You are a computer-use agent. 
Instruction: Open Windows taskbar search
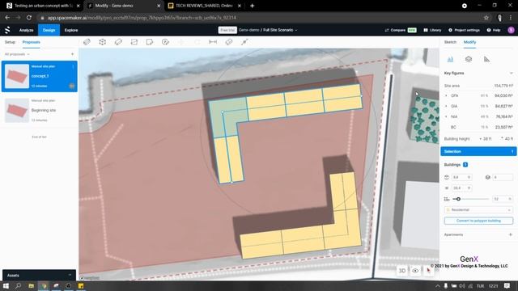pos(18,285)
